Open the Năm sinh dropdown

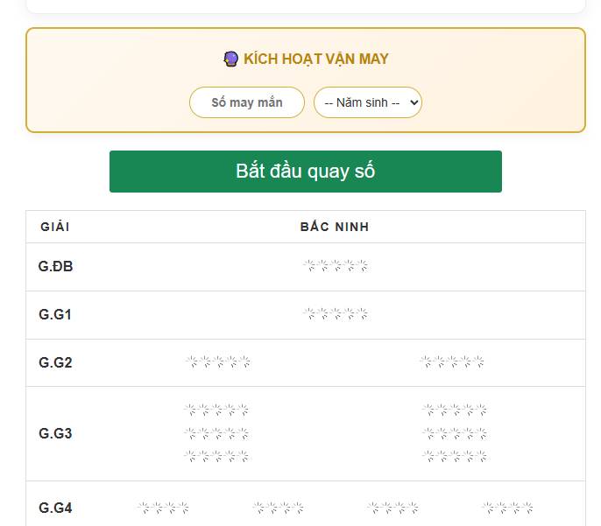[368, 102]
